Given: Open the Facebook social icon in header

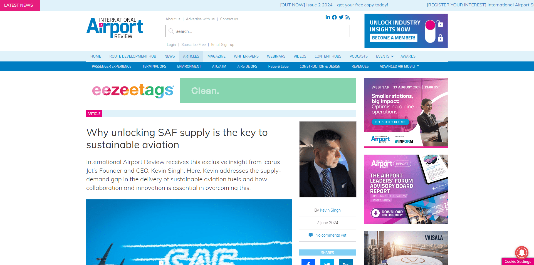Looking at the screenshot, I should click(334, 17).
